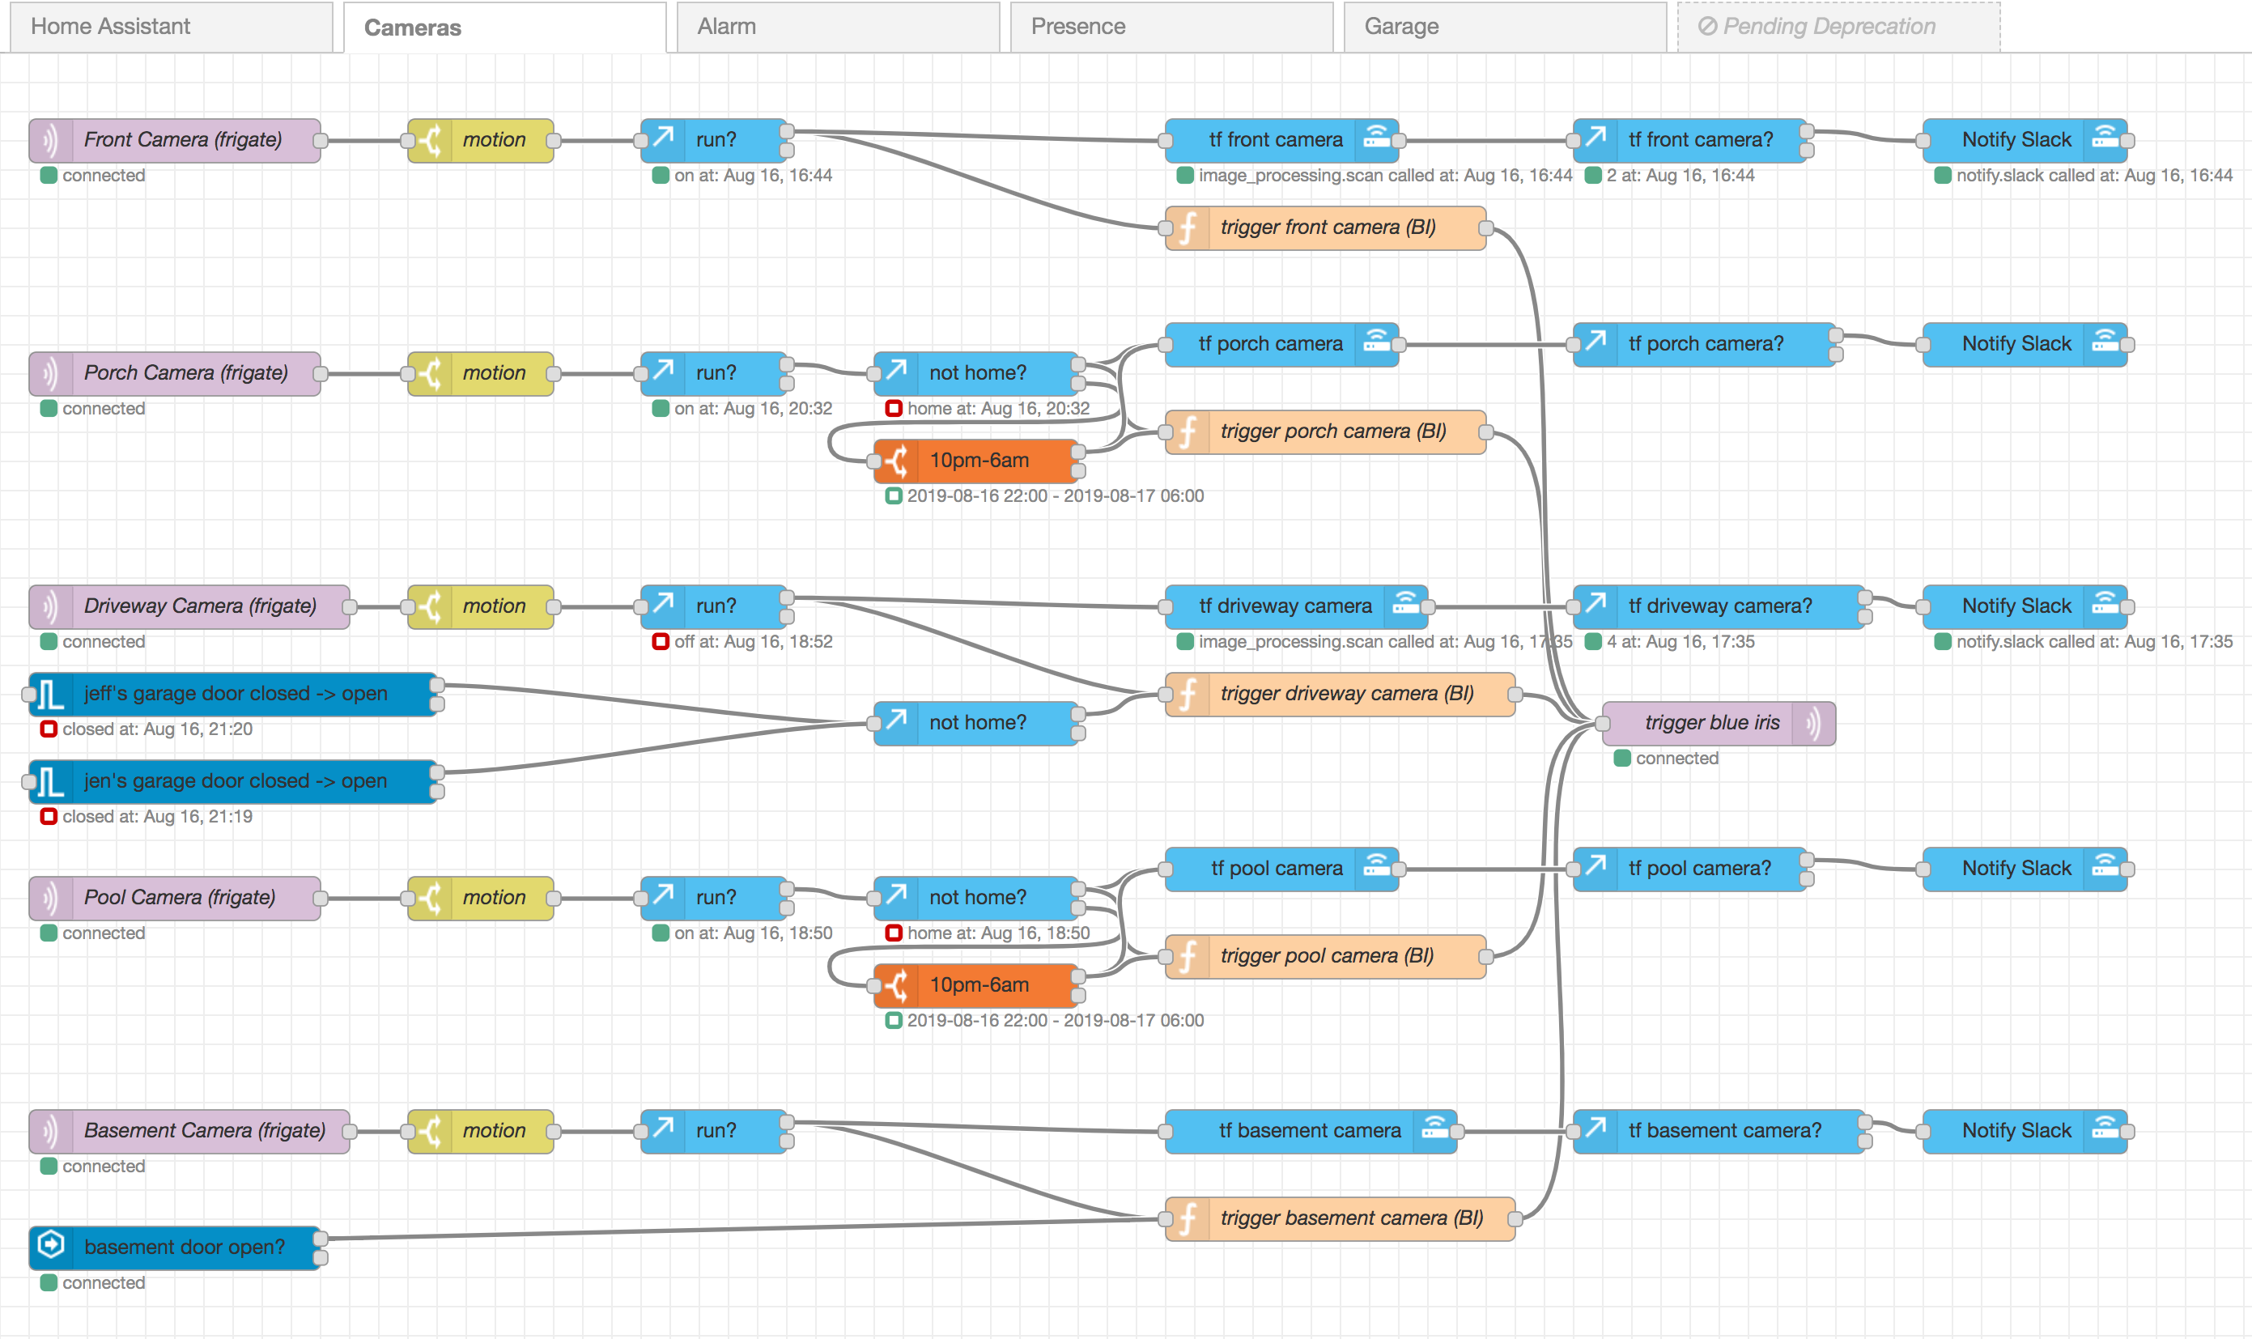Screen dimensions: 2252x1339
Task: Click 'notify.slack called at: Aug 16, 17:35' status
Action: point(2094,643)
